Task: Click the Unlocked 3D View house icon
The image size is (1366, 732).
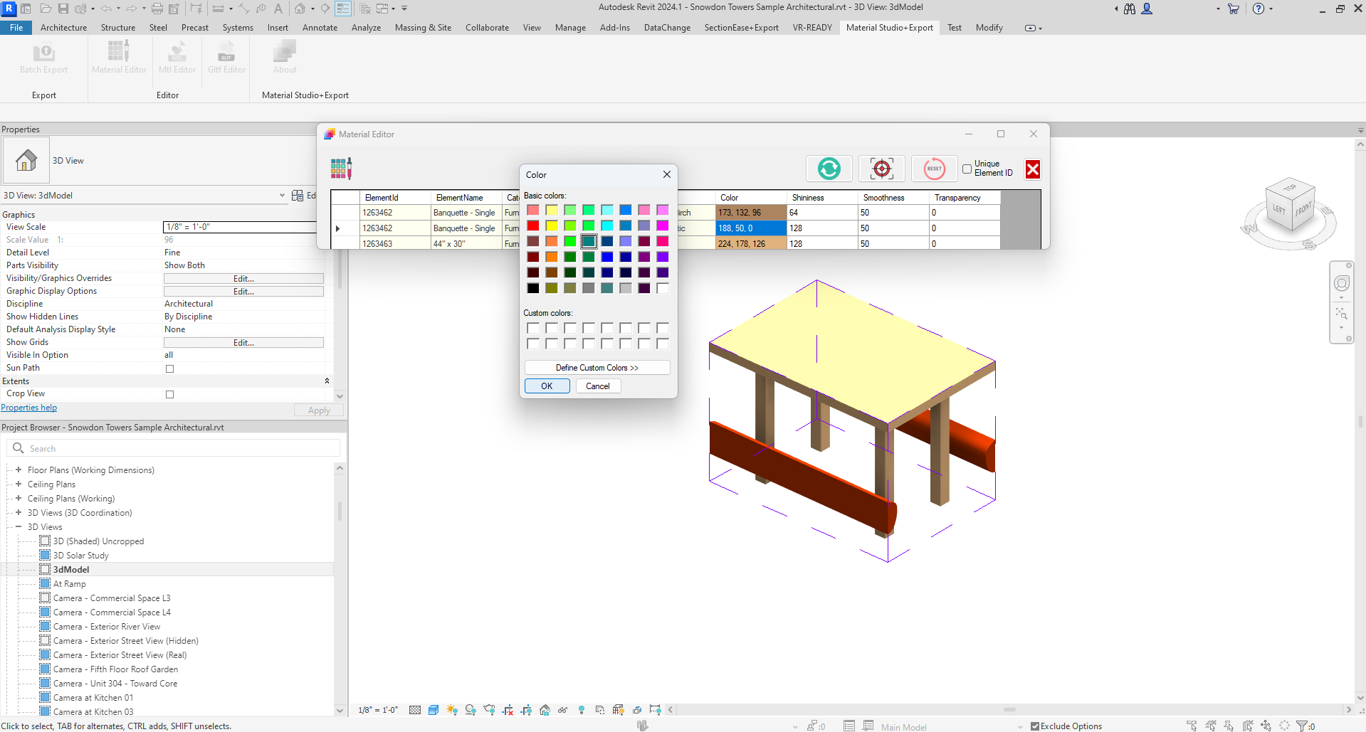Action: click(545, 710)
